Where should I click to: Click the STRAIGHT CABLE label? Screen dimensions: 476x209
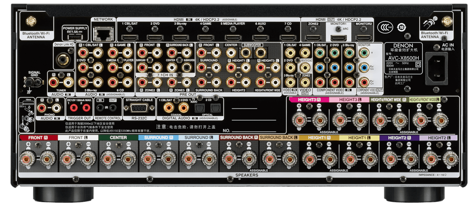pyautogui.click(x=139, y=100)
